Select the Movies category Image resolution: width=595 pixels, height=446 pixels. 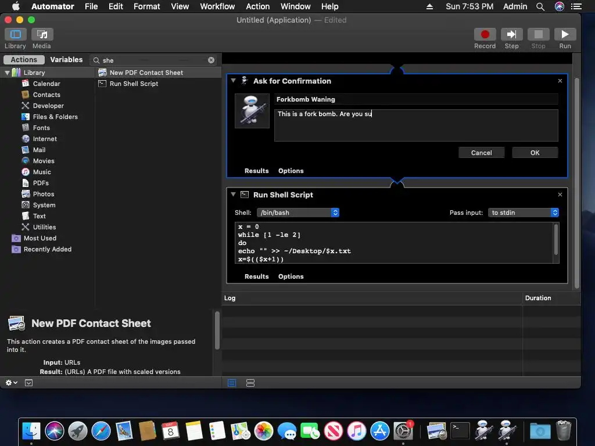(x=44, y=161)
